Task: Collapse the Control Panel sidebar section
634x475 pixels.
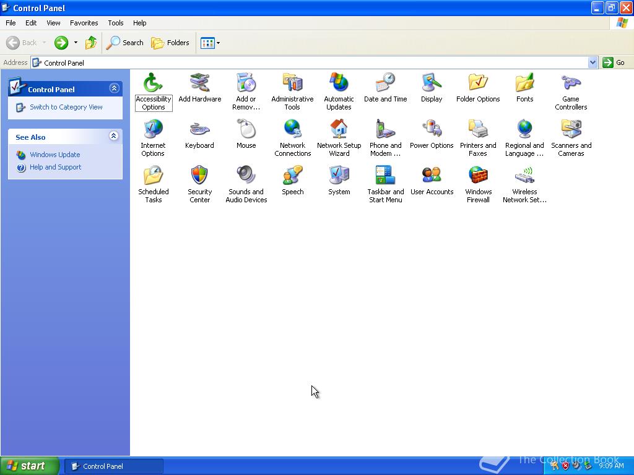Action: pos(114,88)
